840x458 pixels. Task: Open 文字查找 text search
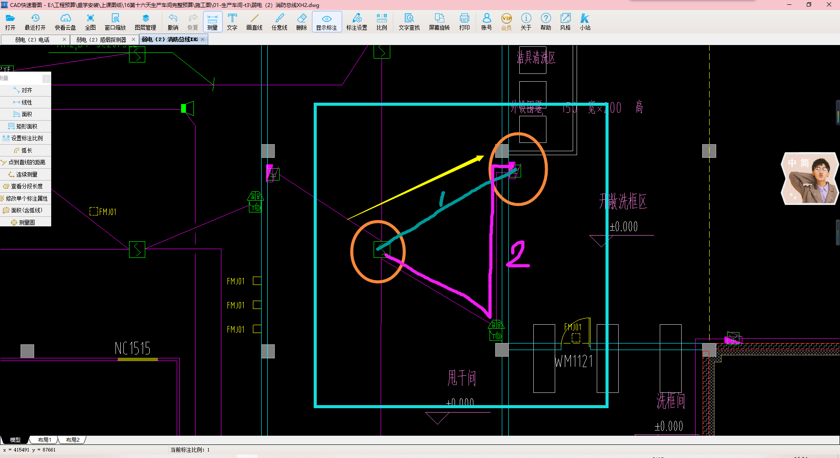(x=409, y=22)
